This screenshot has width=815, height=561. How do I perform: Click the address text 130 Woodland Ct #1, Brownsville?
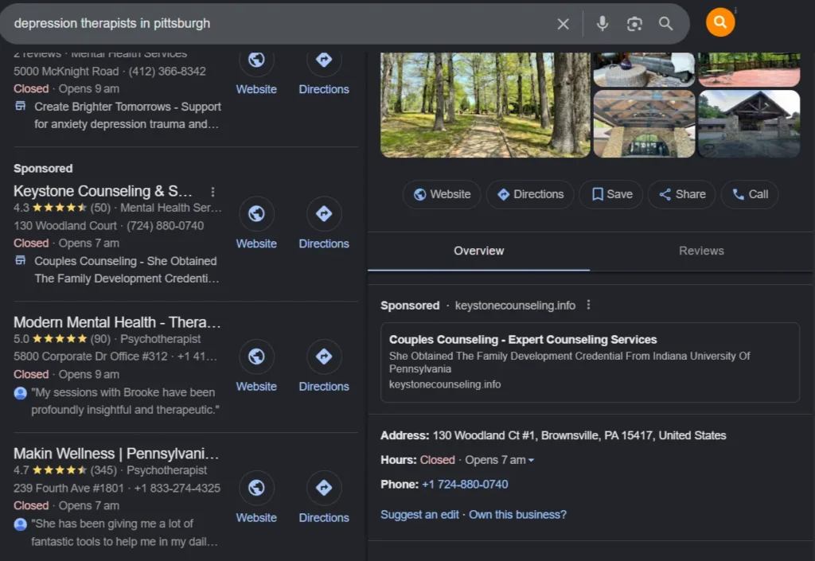point(579,435)
